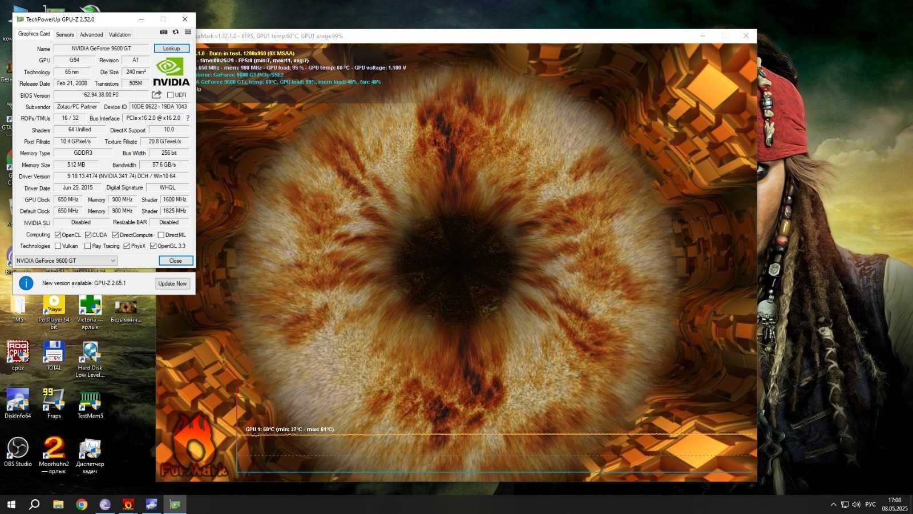Click the BIOS share/export arrow icon
This screenshot has width=913, height=514.
click(156, 95)
